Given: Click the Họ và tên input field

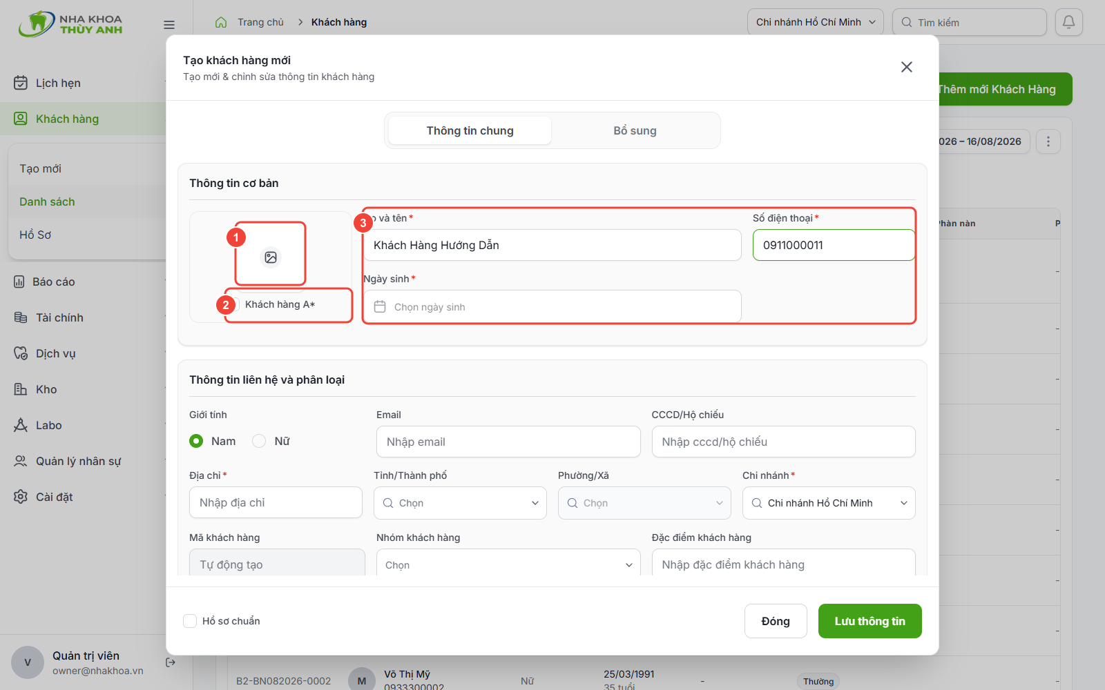Looking at the screenshot, I should click(x=552, y=245).
